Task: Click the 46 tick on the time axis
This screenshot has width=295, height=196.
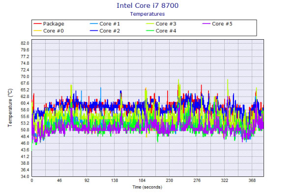Action: (x=59, y=180)
